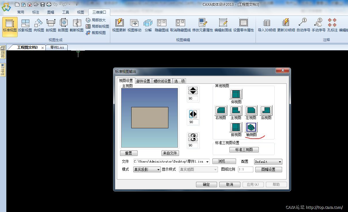Close the 工程图文档3 document tab
The width and height of the screenshot is (348, 212).
43,48
